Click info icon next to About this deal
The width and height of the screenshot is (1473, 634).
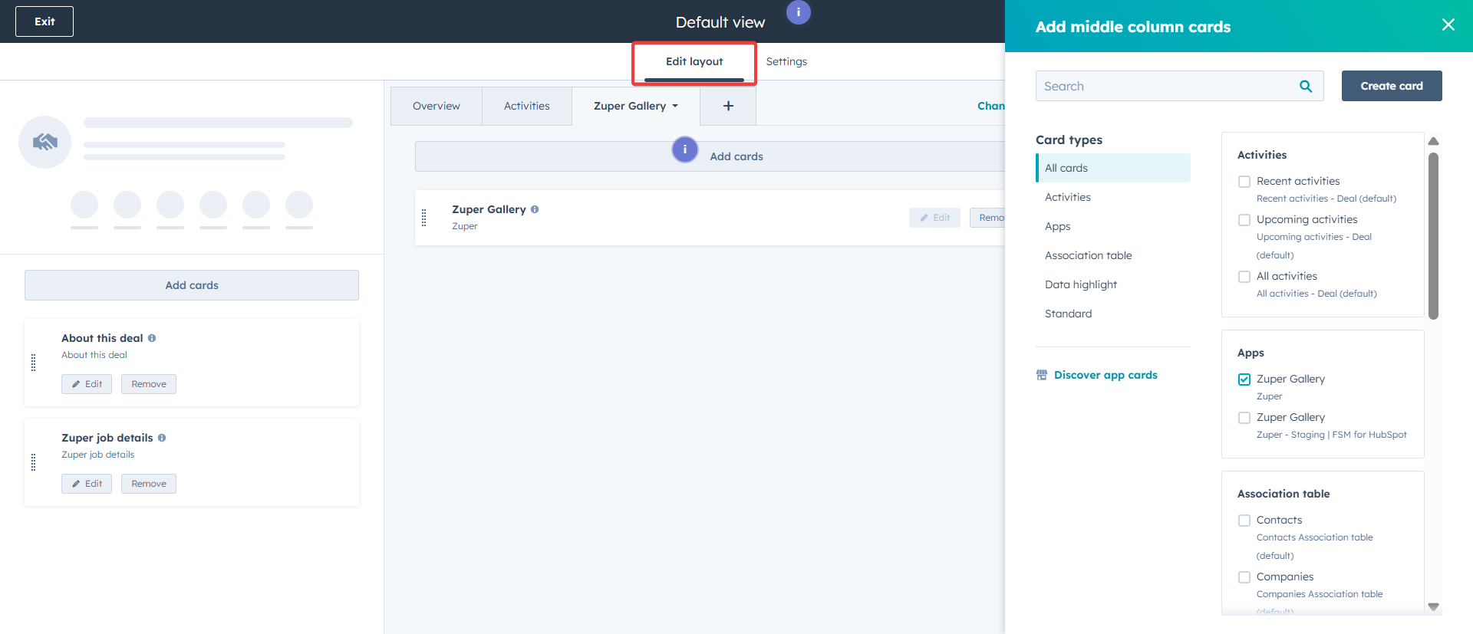pos(152,338)
